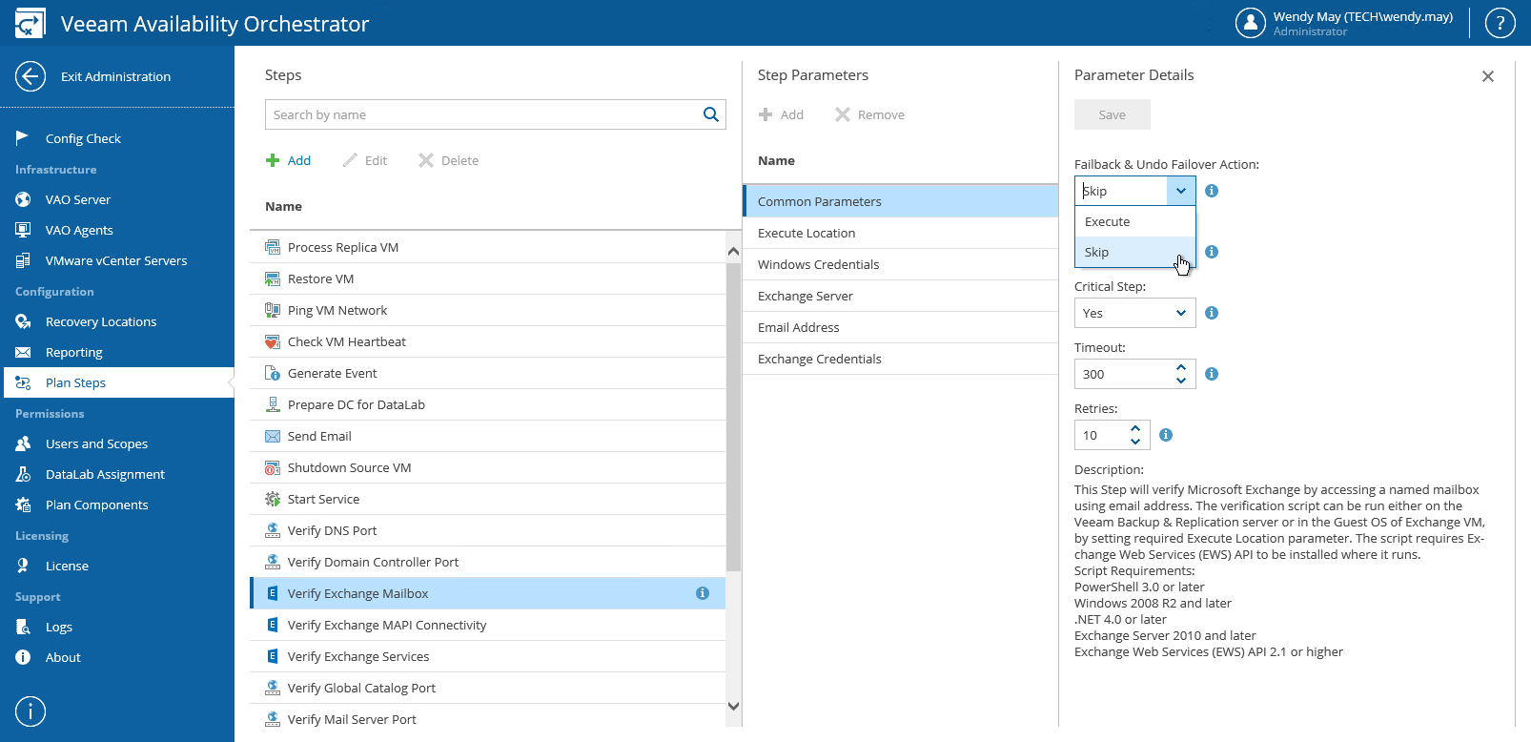Click the Users and Scopes icon
1531x742 pixels.
23,443
